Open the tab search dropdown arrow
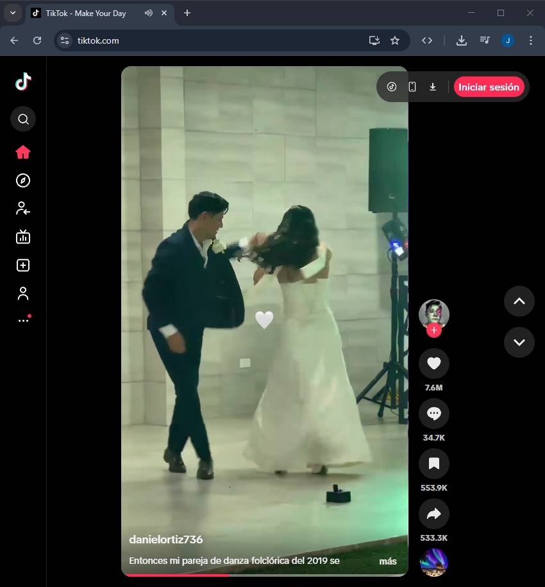 (x=12, y=13)
